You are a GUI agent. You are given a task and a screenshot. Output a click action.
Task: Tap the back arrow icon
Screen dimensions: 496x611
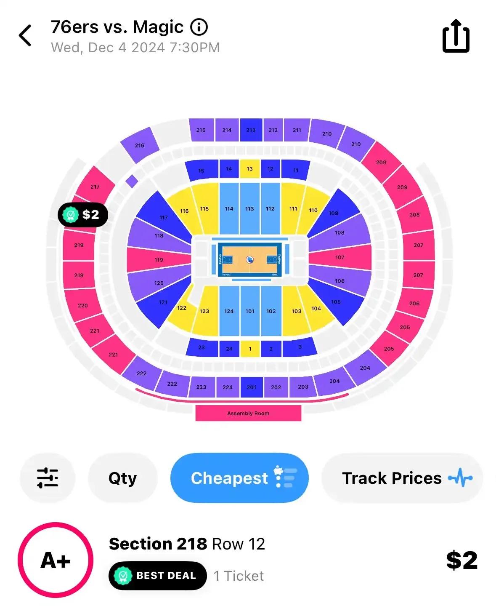25,35
